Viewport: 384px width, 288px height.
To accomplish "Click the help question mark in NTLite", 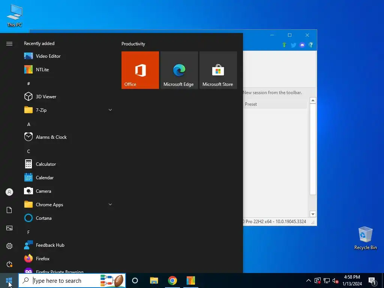I will click(x=311, y=45).
